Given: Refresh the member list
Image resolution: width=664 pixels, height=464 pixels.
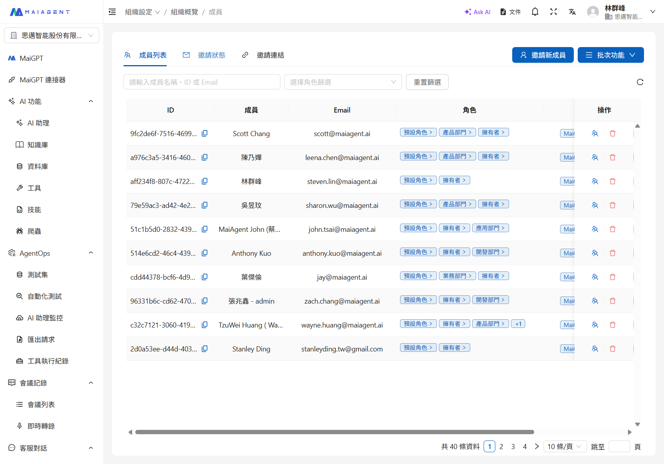Looking at the screenshot, I should pos(640,82).
